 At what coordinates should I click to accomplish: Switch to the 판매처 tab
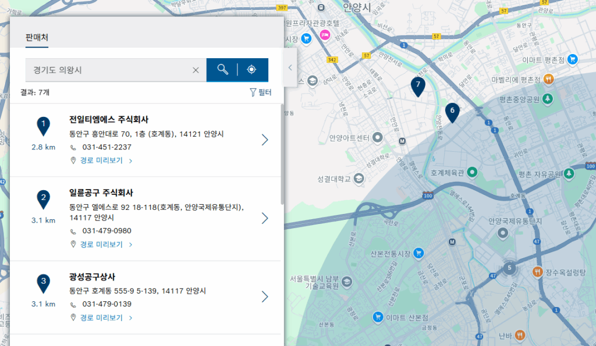click(37, 38)
